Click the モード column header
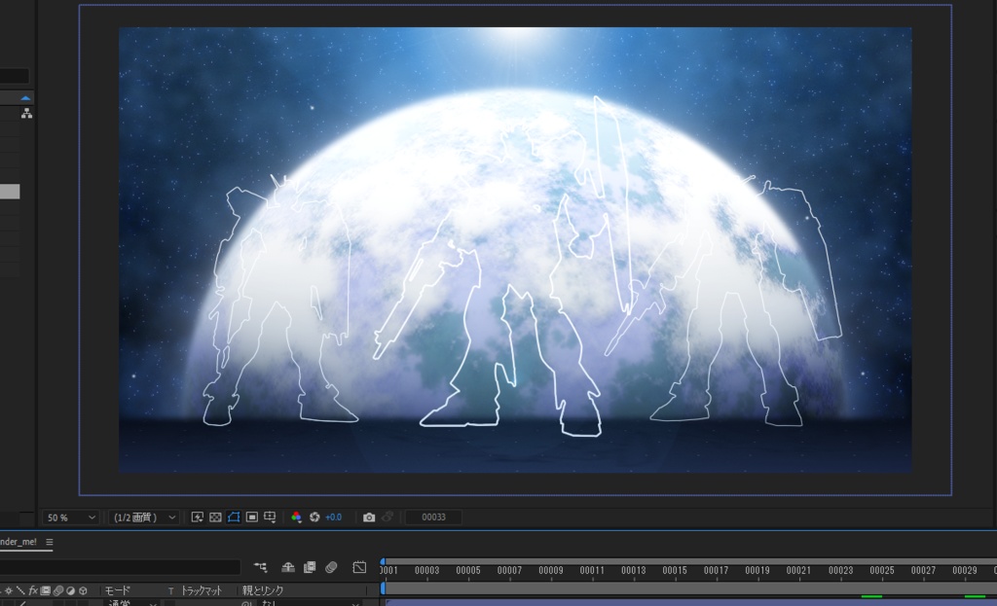Viewport: 997px width, 606px height. click(117, 590)
